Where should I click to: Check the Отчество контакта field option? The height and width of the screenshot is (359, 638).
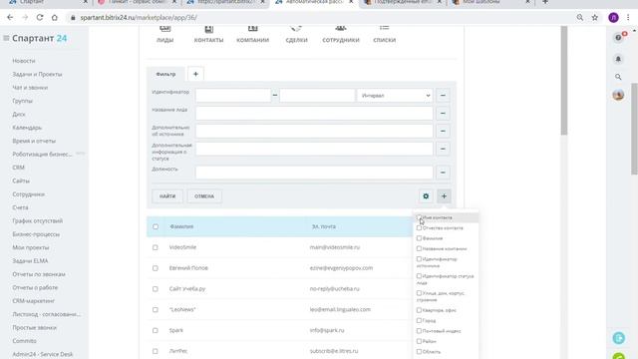click(x=419, y=228)
